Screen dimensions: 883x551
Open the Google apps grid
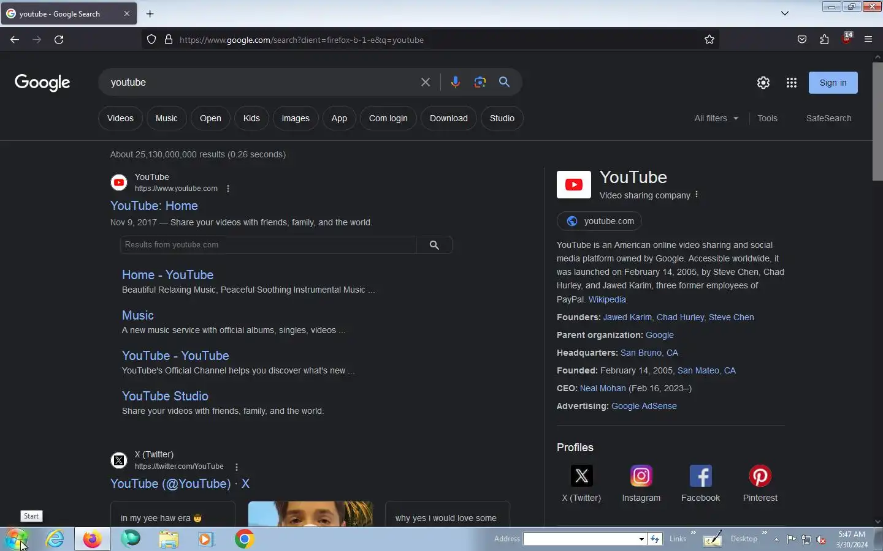point(792,83)
